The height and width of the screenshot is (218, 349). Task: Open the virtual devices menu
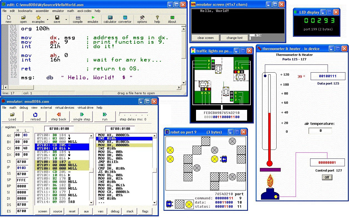tap(64, 108)
